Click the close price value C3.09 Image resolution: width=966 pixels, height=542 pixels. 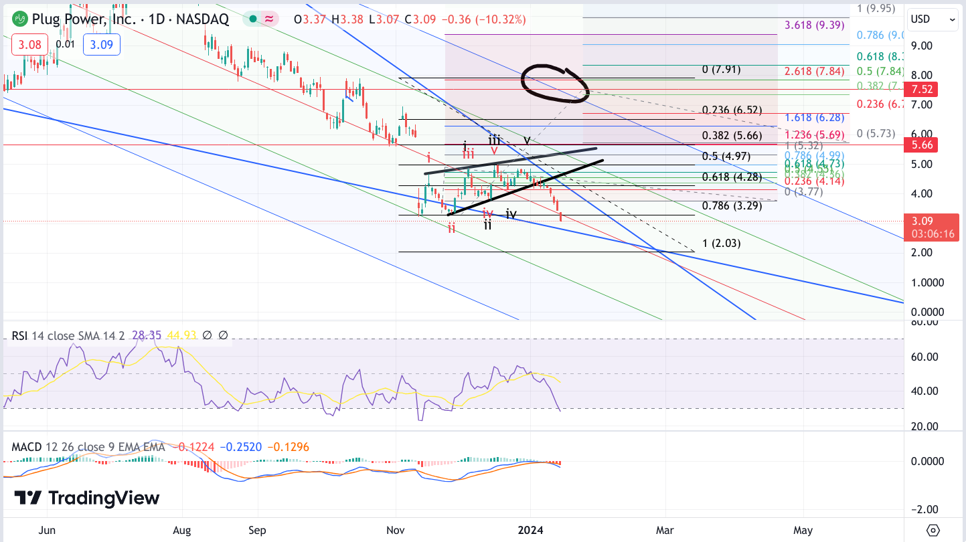(420, 19)
